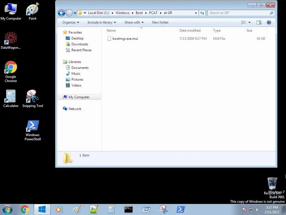The height and width of the screenshot is (215, 286).
Task: Click the Windows logo taskbar button
Action: point(42,209)
